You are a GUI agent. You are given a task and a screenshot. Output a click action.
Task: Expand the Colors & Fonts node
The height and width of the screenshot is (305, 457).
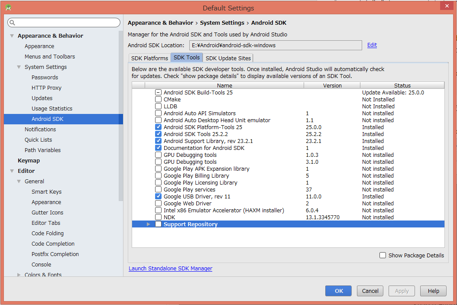pyautogui.click(x=19, y=275)
